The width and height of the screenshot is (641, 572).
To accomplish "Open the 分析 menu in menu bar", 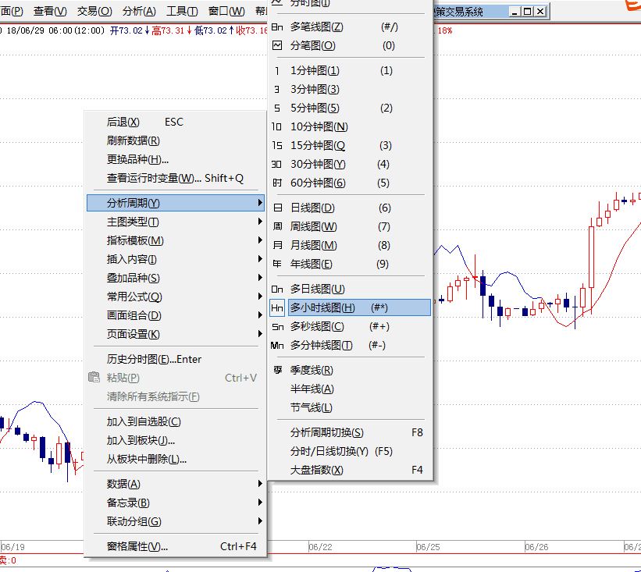I will 139,11.
